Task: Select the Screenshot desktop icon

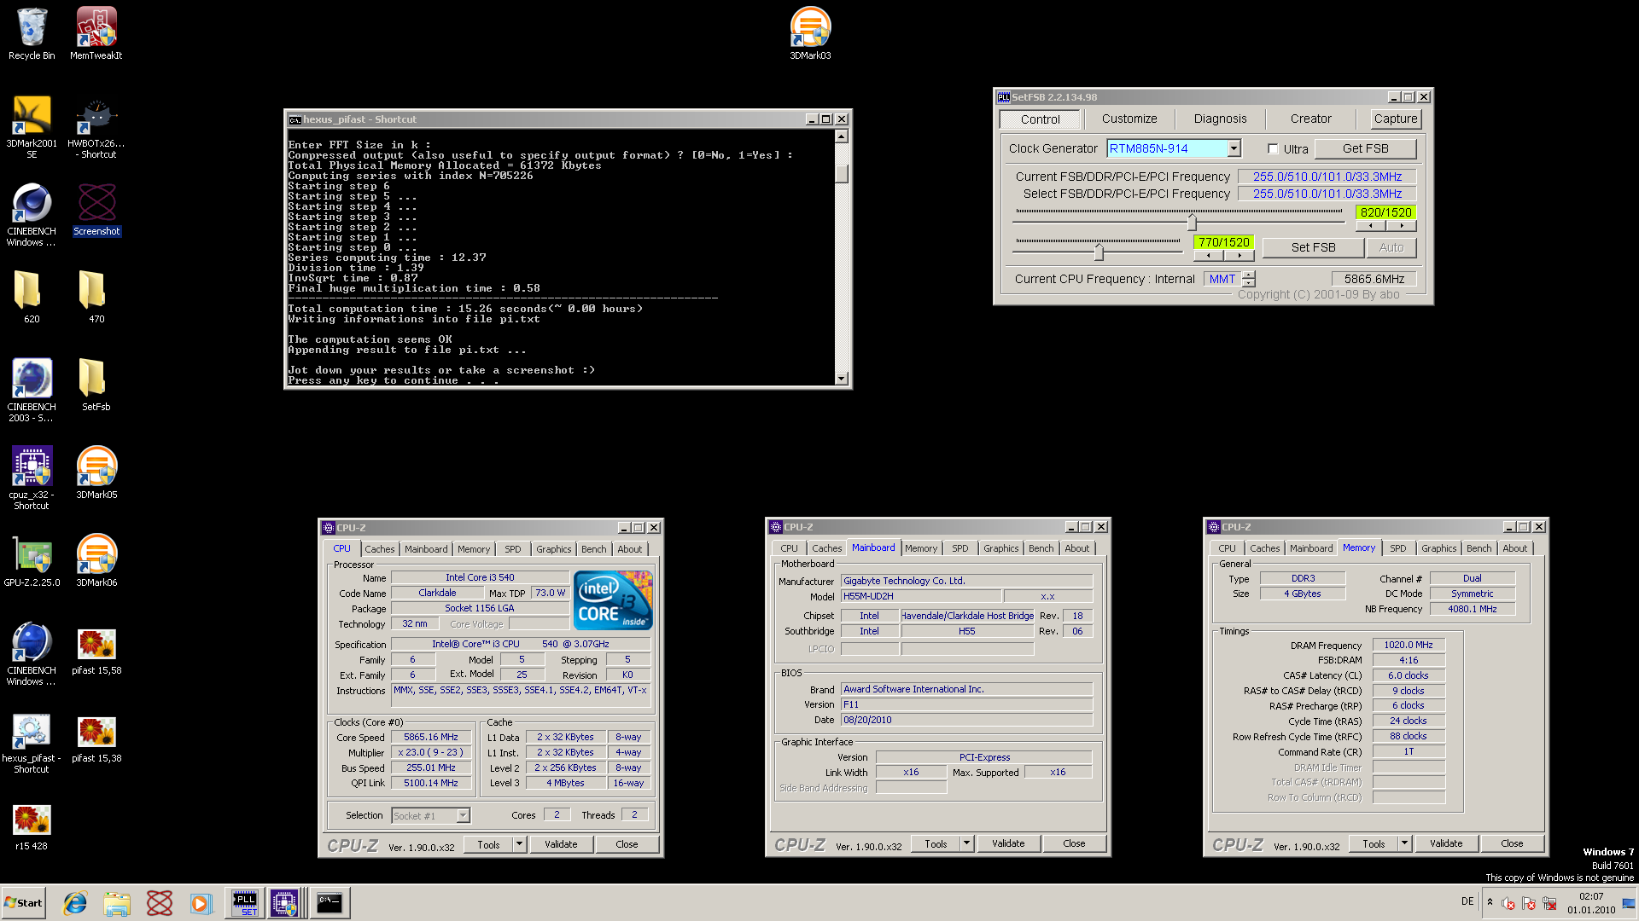Action: point(96,210)
